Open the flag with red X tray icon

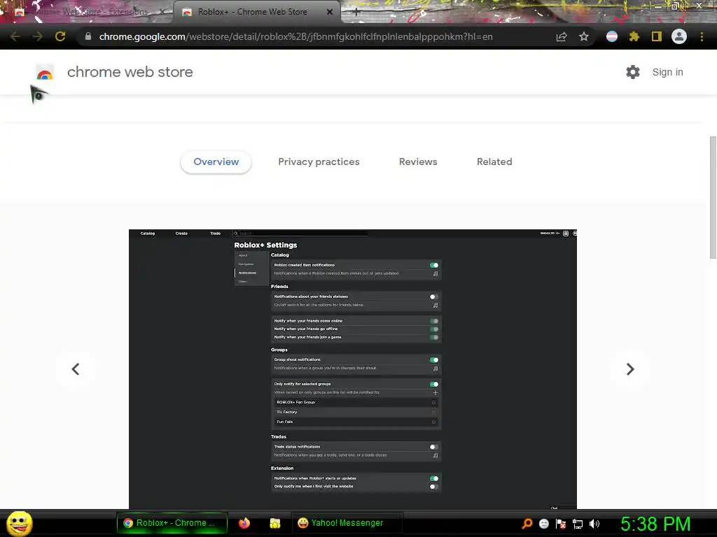coord(561,524)
